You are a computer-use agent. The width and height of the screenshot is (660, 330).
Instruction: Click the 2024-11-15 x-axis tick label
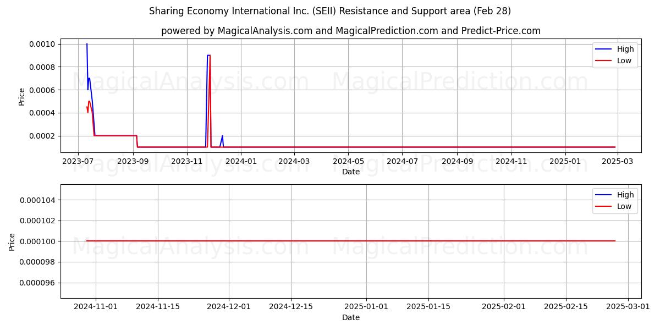(x=158, y=307)
